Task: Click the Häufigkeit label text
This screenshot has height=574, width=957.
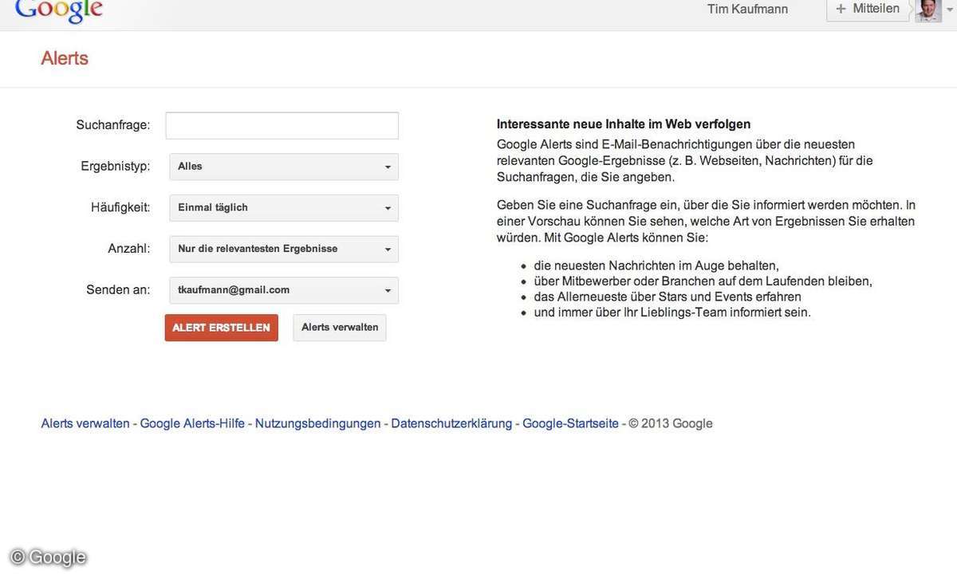Action: pyautogui.click(x=120, y=207)
